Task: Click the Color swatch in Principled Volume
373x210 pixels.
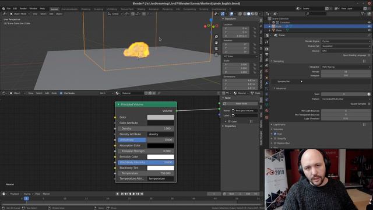Action: [x=161, y=117]
